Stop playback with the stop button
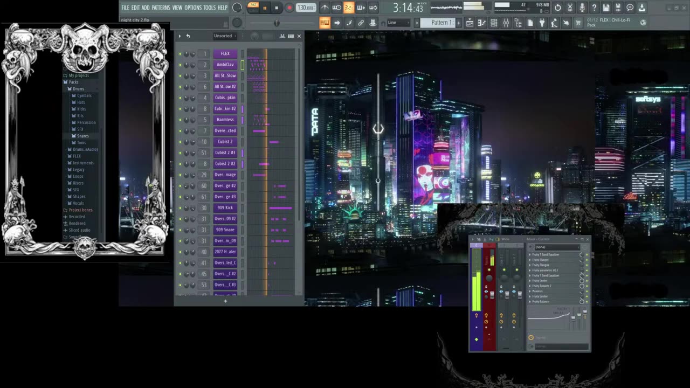Viewport: 690px width, 388px height. (x=277, y=8)
